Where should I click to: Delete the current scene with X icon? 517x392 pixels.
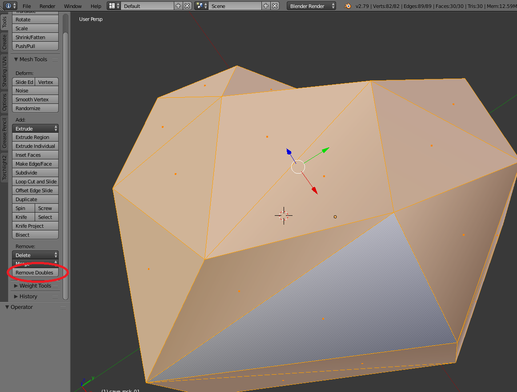pos(275,6)
